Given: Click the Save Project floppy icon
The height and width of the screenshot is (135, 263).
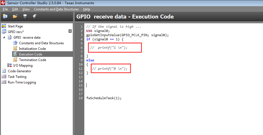Looking at the screenshot, I should point(25,16).
